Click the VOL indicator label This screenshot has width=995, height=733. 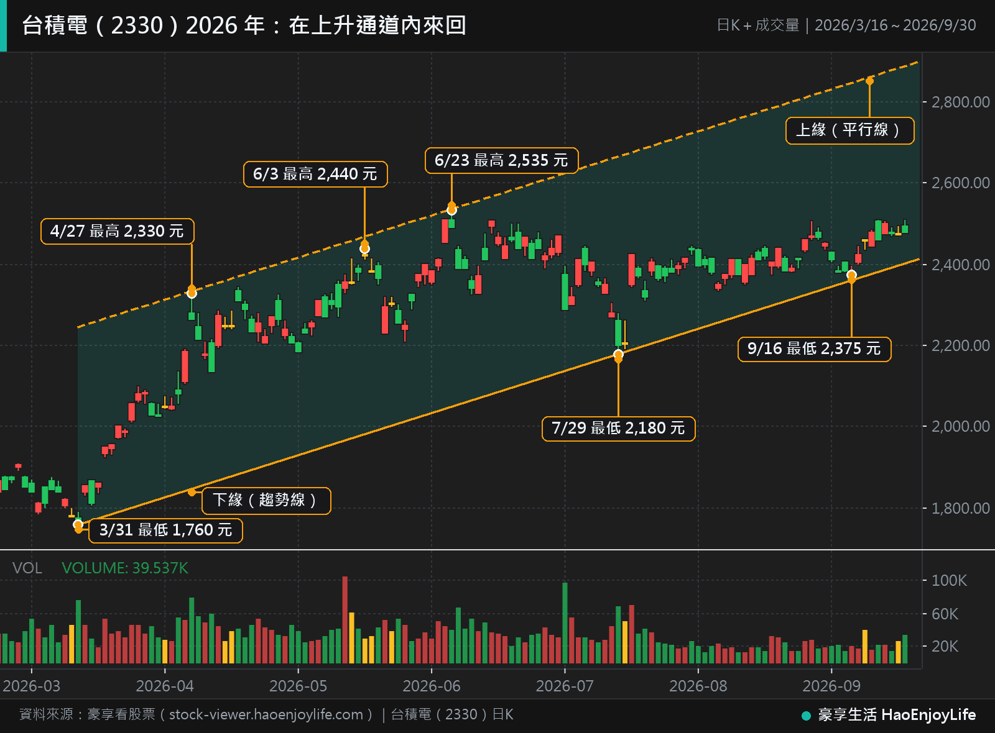(x=27, y=568)
